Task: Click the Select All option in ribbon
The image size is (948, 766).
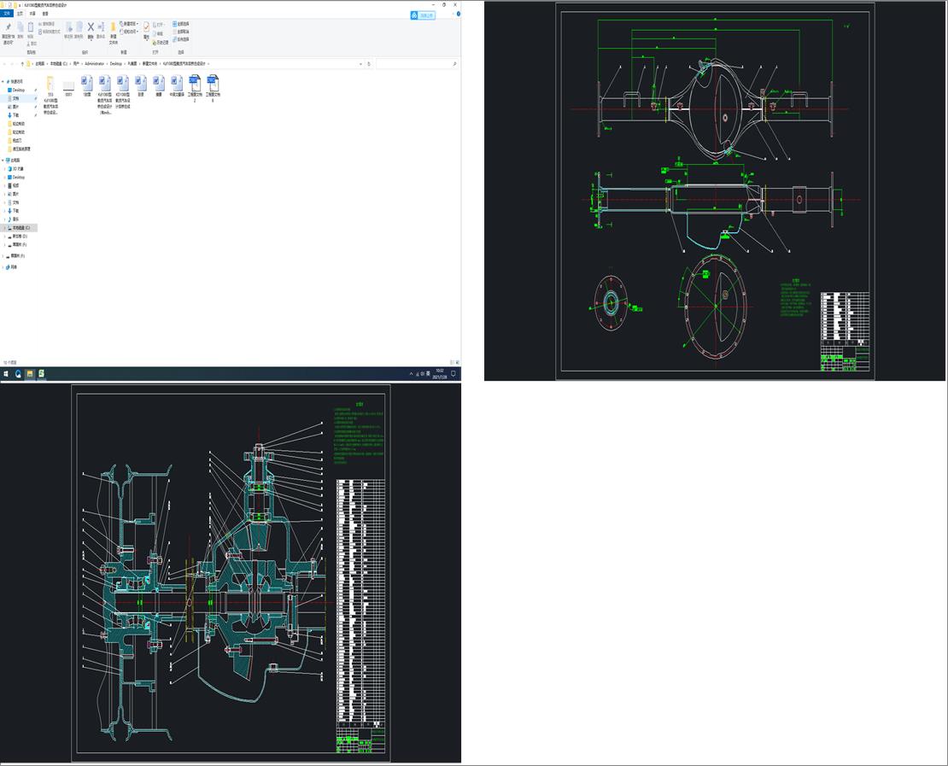Action: 181,24
